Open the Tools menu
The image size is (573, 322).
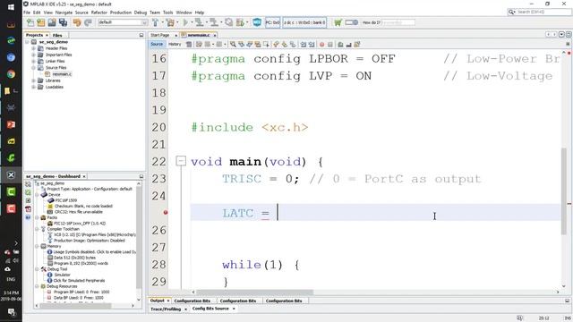coord(168,13)
